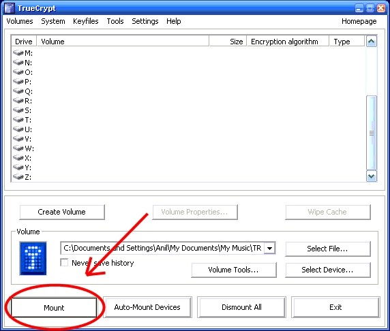The height and width of the screenshot is (331, 390).
Task: Select the S: drive icon
Action: click(18, 110)
